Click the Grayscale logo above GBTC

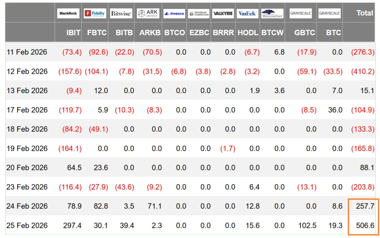301,13
